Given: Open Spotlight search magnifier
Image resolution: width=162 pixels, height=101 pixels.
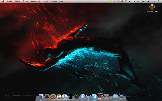Looking at the screenshot, I should (x=158, y=1).
